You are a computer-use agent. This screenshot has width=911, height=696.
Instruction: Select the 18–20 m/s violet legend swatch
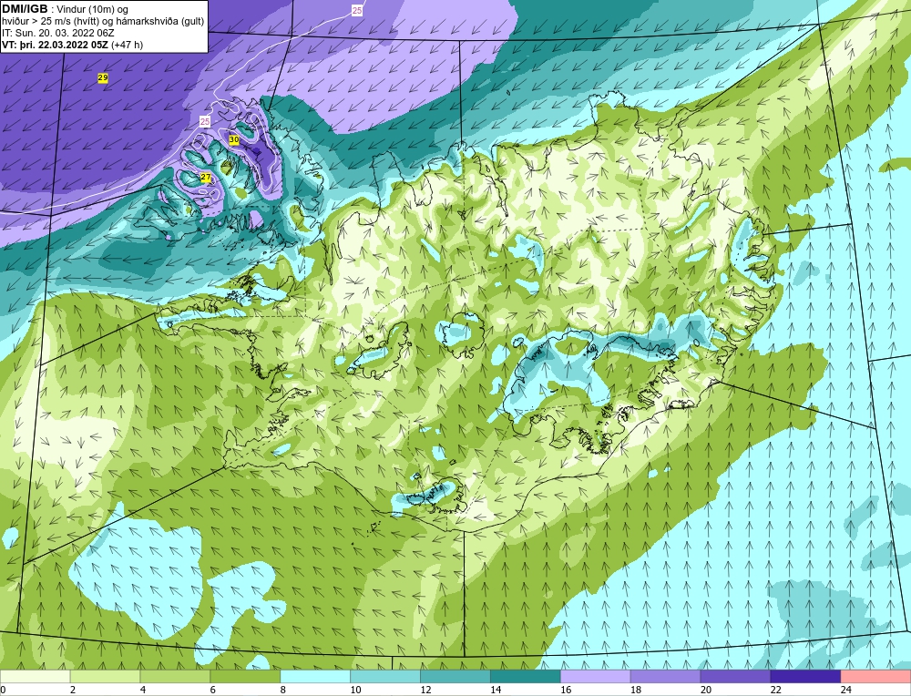point(665,677)
